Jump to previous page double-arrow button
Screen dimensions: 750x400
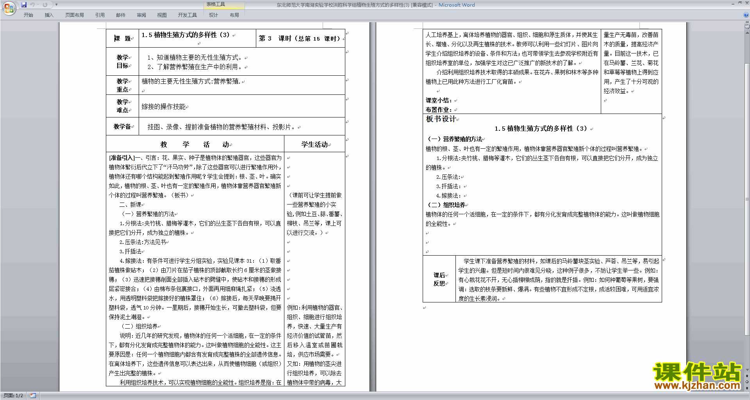tap(747, 376)
